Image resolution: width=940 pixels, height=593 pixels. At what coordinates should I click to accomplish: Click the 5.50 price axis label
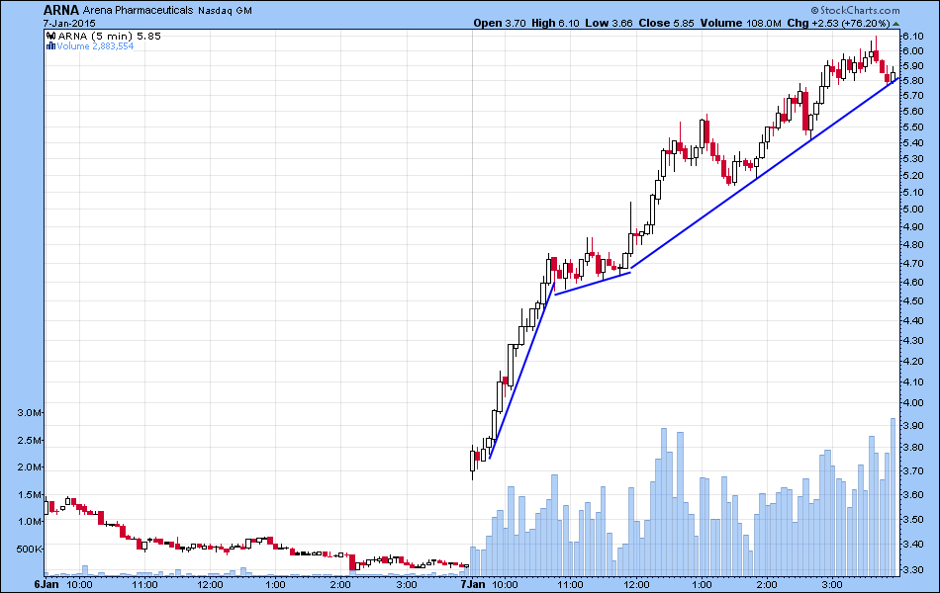(x=913, y=127)
